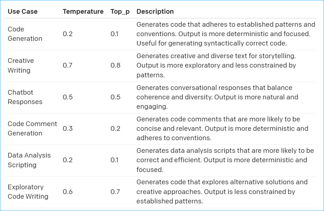This screenshot has width=324, height=211.
Task: Select the Creative Writing description text
Action: (x=216, y=65)
